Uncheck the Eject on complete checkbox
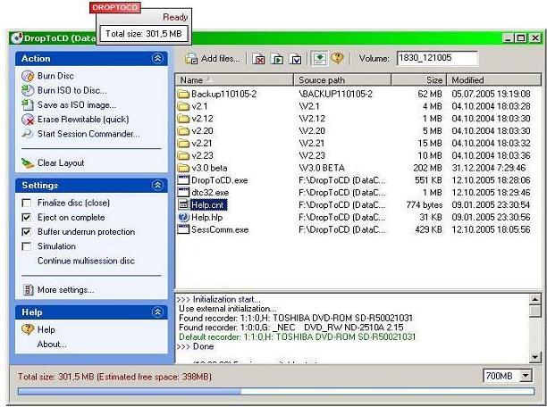Viewport: 547px width, 407px height. coord(26,218)
